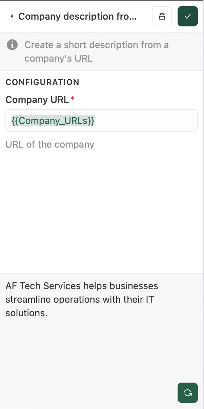204x409 pixels.
Task: Click the back arrow beside the title
Action: point(12,17)
